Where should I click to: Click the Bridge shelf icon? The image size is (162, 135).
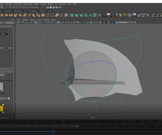(x=38, y=15)
